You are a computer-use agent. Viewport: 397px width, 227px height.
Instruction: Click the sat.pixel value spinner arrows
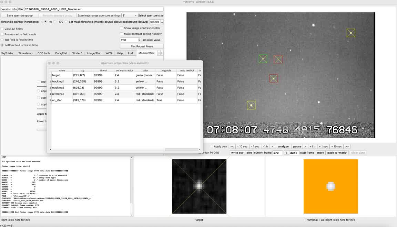(x=139, y=40)
